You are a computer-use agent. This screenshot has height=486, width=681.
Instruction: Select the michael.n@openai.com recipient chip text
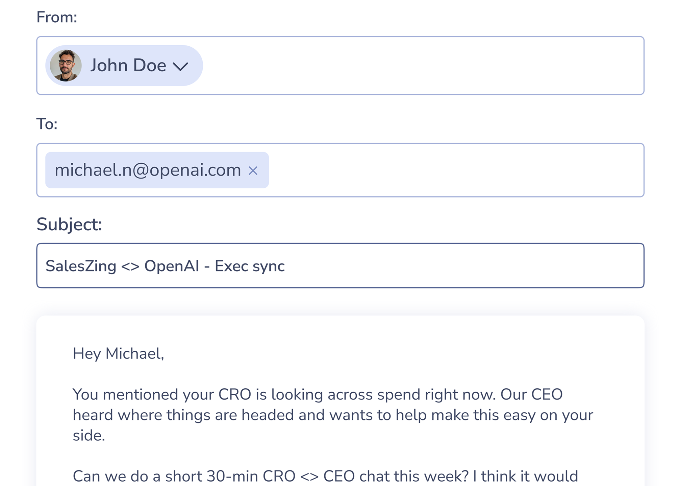[x=148, y=170]
